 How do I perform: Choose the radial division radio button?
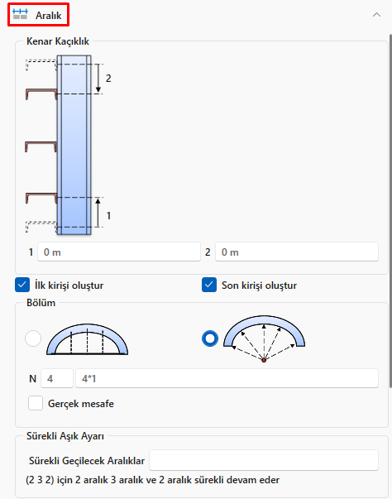210,338
